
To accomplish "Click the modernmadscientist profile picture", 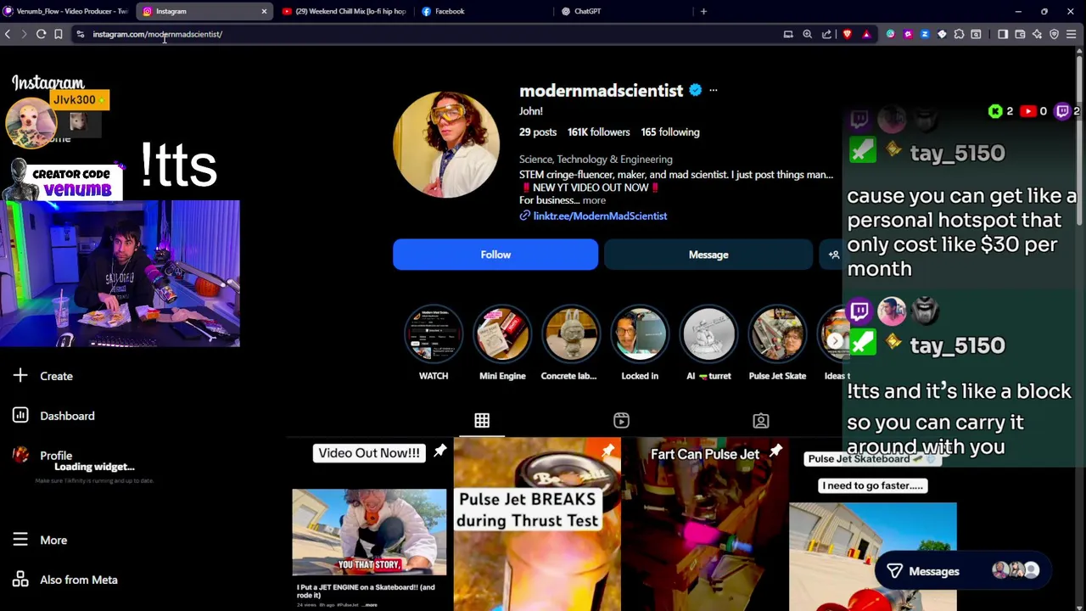I will coord(446,144).
